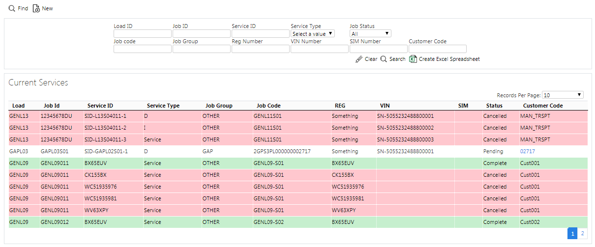595x247 pixels.
Task: Click the Search button text
Action: 397,59
